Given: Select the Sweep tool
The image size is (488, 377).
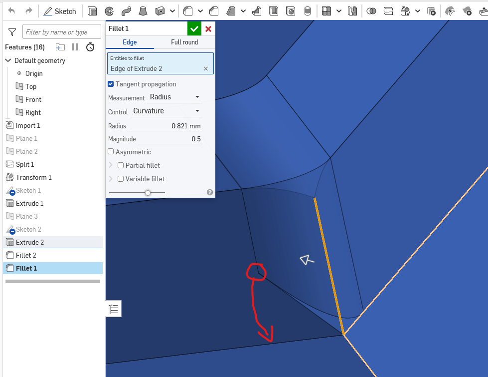Looking at the screenshot, I should pyautogui.click(x=126, y=11).
